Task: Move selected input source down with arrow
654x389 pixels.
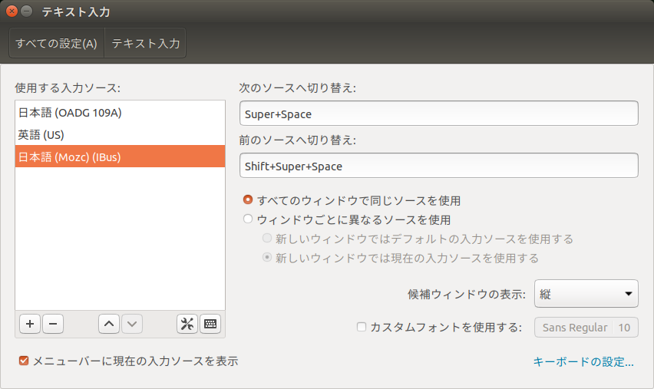Action: 132,324
